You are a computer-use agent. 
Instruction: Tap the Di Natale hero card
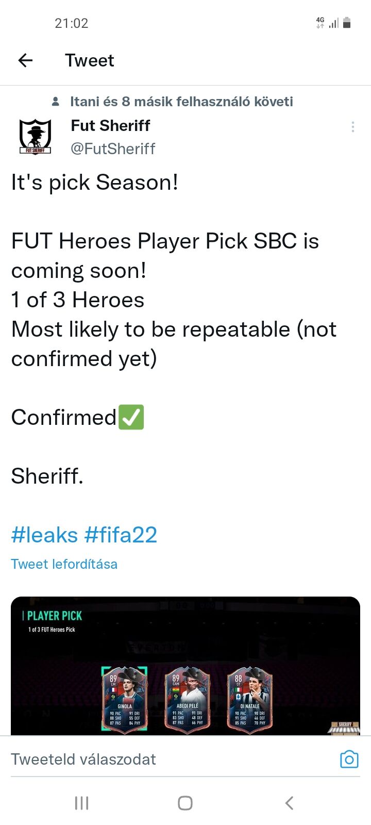click(249, 699)
